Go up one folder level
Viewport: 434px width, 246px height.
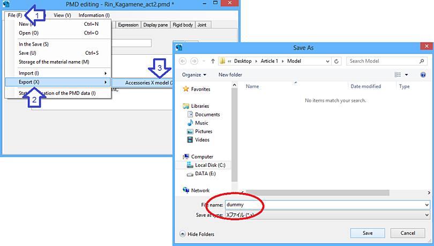[213, 61]
